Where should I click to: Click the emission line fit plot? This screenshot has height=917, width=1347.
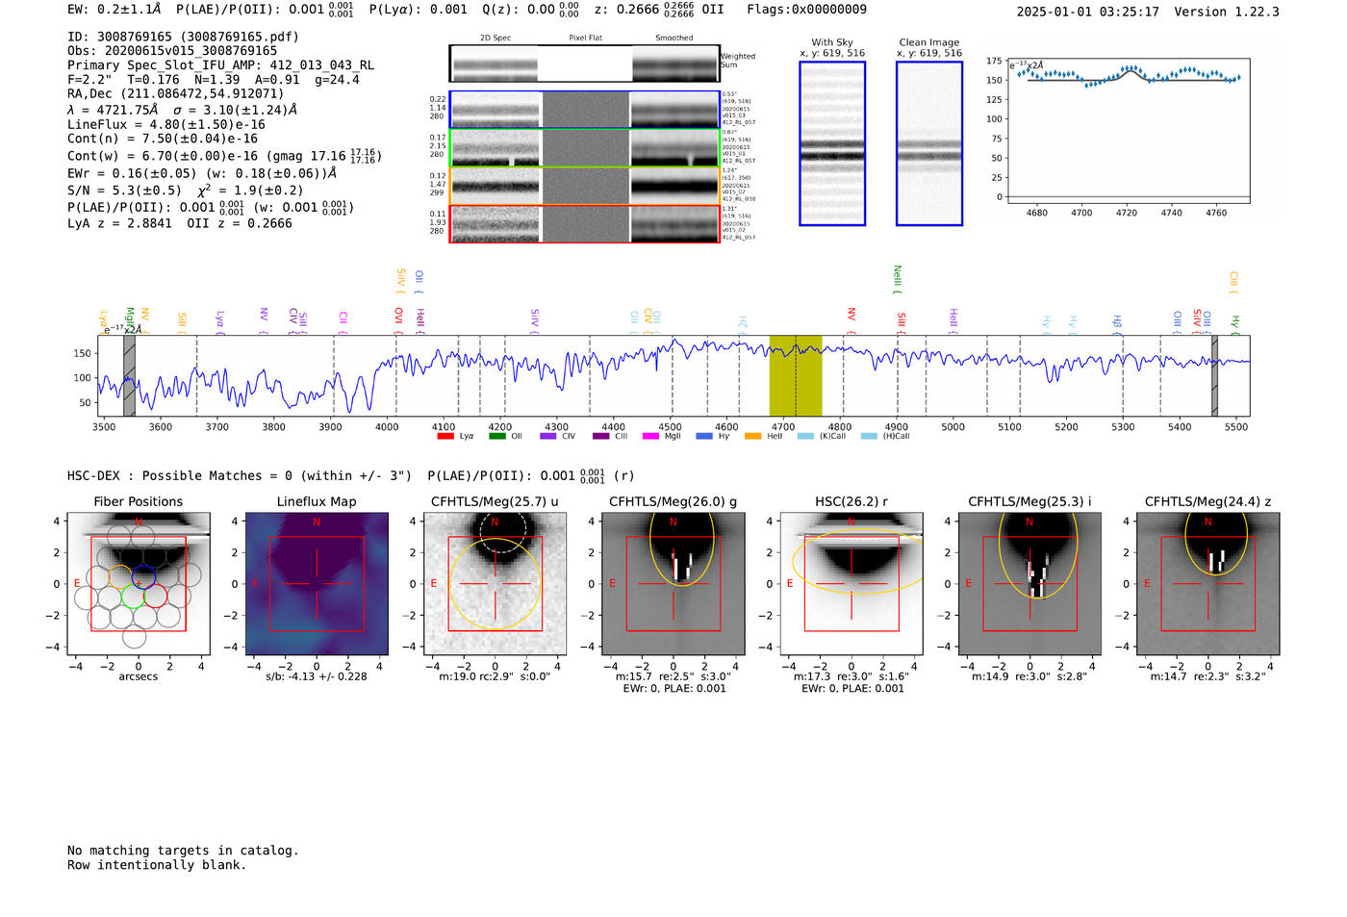[1127, 131]
